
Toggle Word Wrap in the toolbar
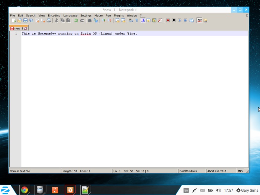point(131,20)
